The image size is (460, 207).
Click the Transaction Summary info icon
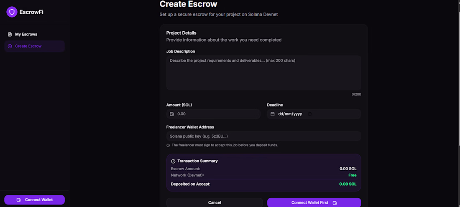coord(173,161)
